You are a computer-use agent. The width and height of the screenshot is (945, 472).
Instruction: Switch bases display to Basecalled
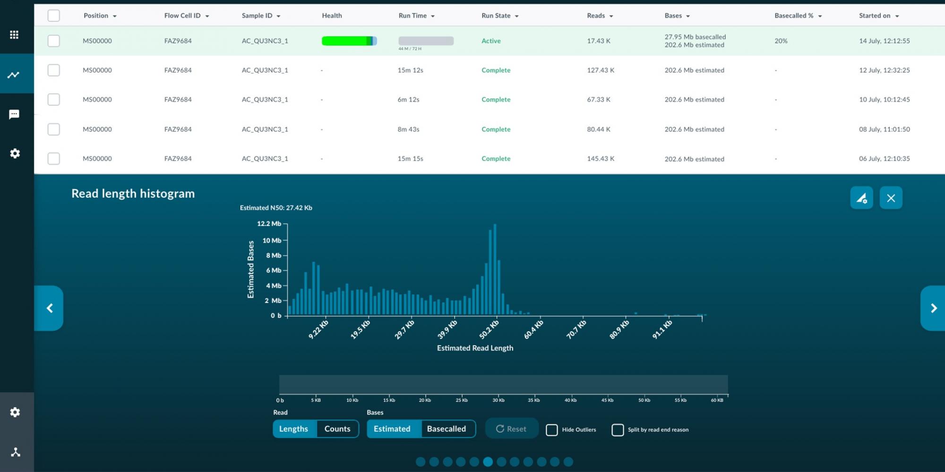[446, 429]
